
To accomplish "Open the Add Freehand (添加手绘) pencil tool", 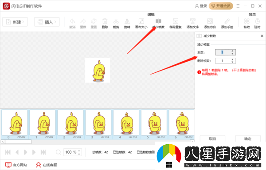I will (x=227, y=23).
